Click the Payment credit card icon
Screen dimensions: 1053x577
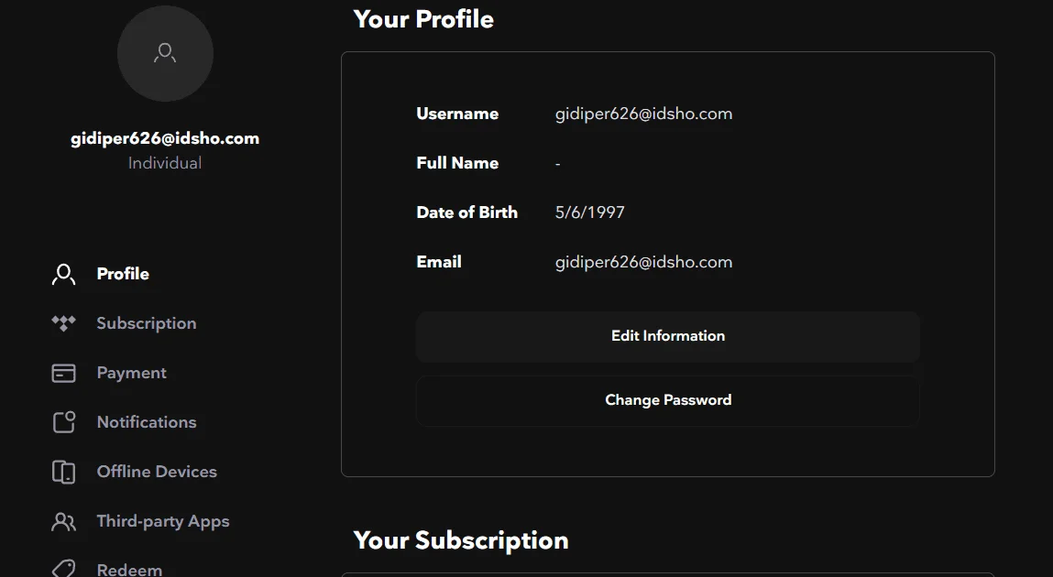(x=64, y=373)
